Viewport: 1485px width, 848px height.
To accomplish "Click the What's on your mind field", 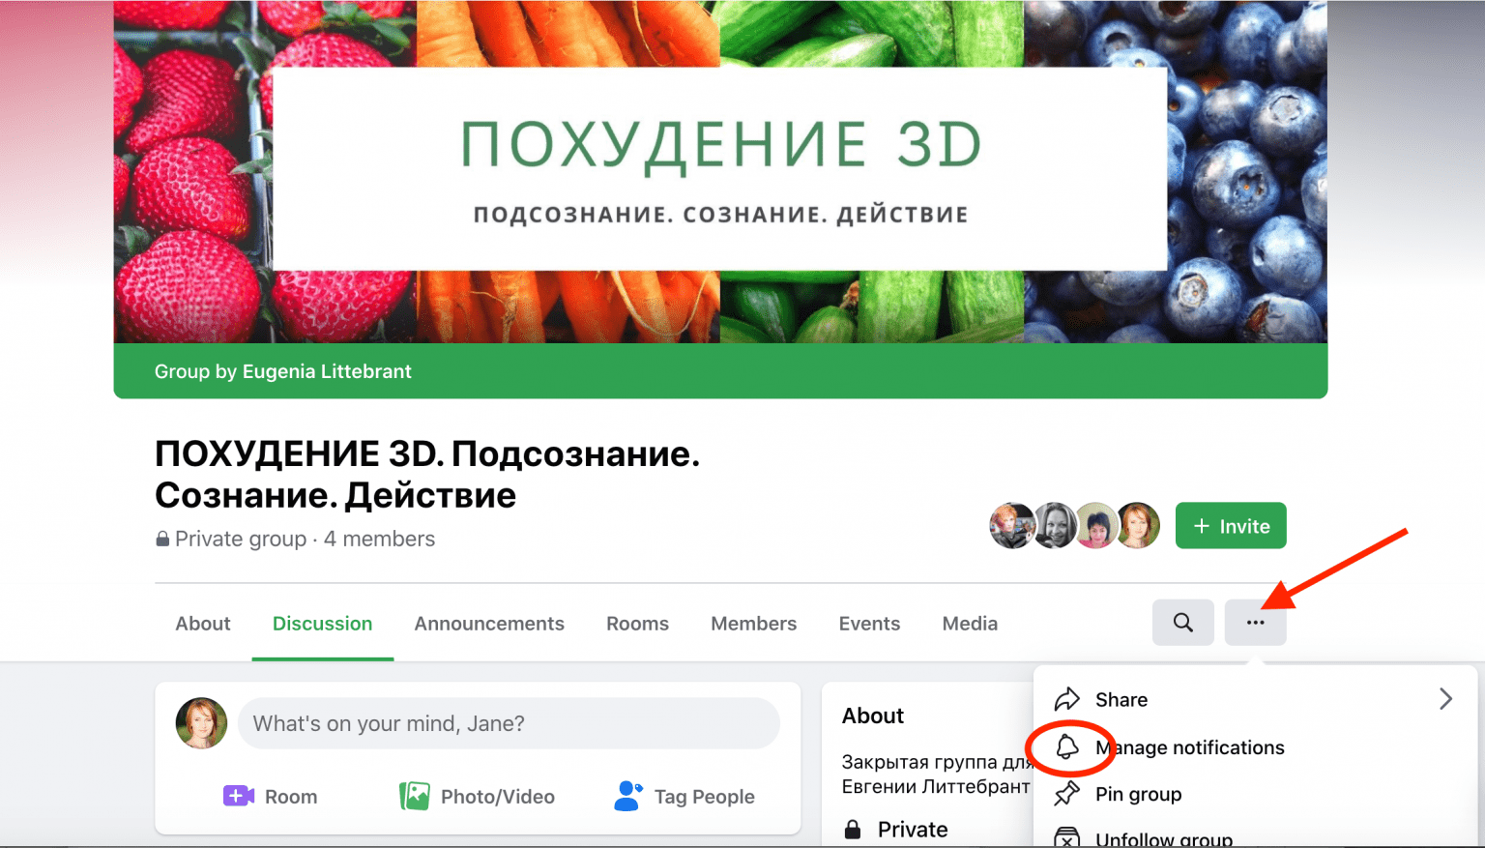I will pyautogui.click(x=509, y=723).
